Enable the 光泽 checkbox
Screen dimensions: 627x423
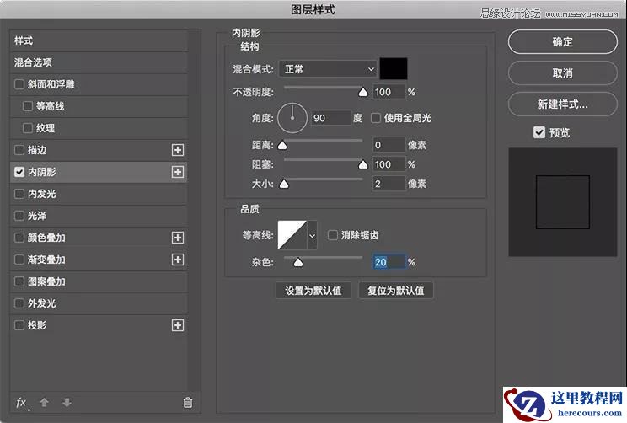click(19, 216)
